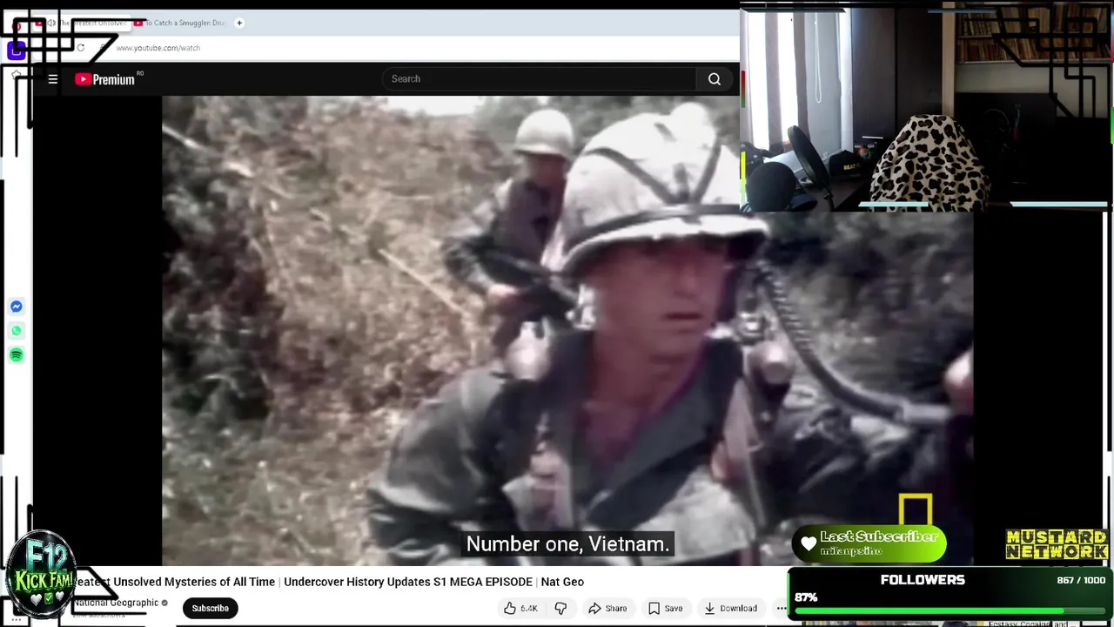This screenshot has height=627, width=1114.
Task: Subscribe to National Geographic channel
Action: pos(210,608)
